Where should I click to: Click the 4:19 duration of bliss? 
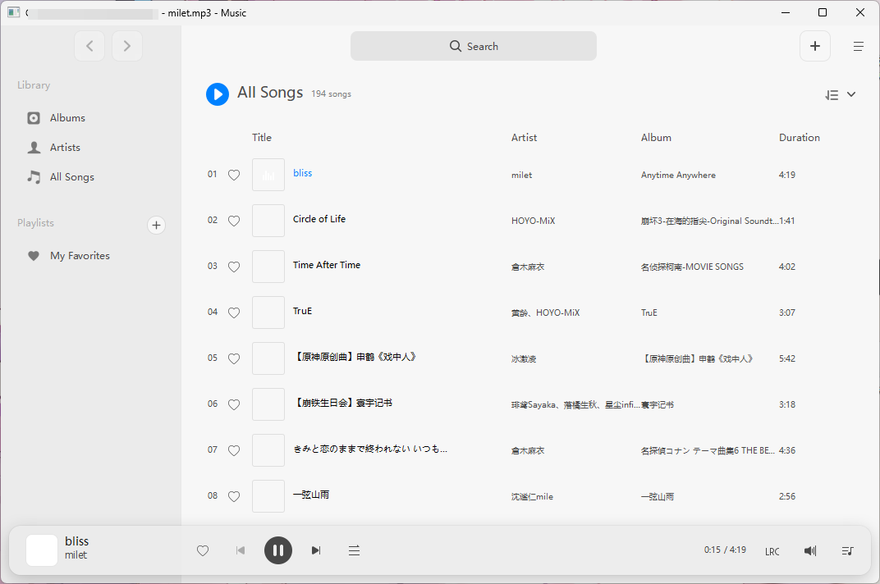787,175
